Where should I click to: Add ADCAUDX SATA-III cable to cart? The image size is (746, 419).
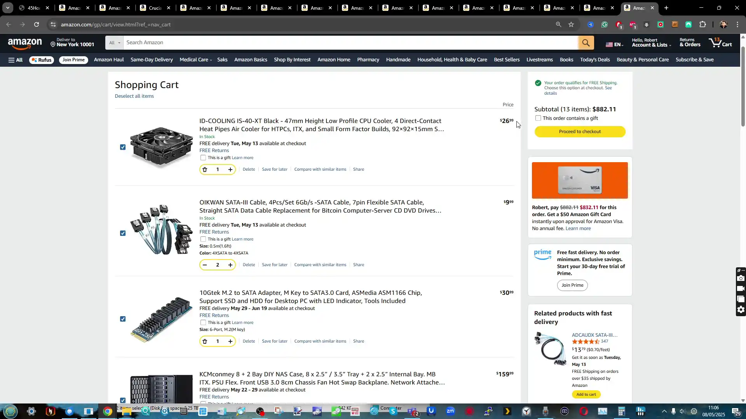point(586,395)
